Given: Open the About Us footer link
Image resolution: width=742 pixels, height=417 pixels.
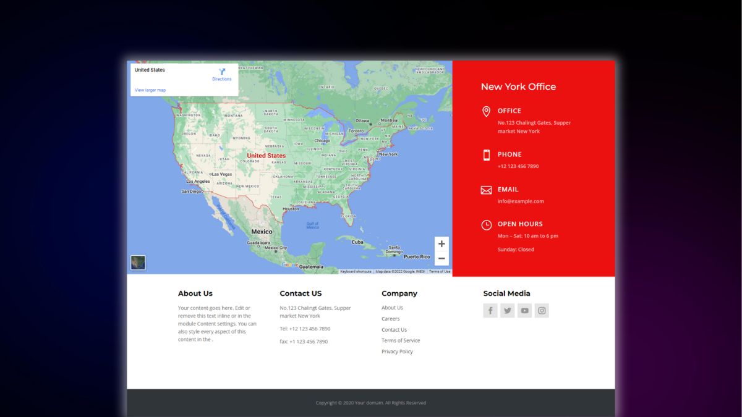Looking at the screenshot, I should click(392, 308).
